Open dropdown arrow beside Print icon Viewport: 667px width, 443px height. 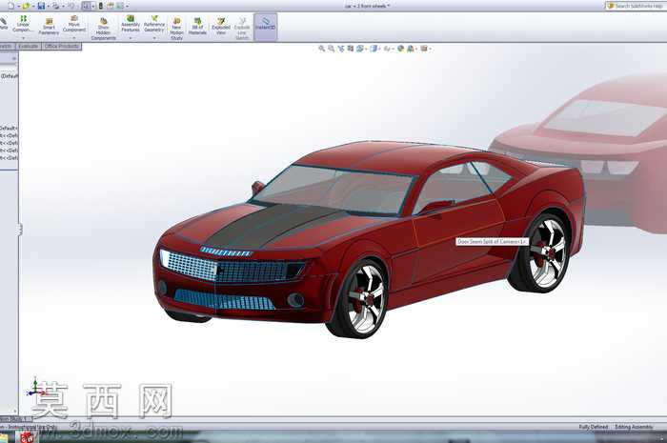(64, 7)
